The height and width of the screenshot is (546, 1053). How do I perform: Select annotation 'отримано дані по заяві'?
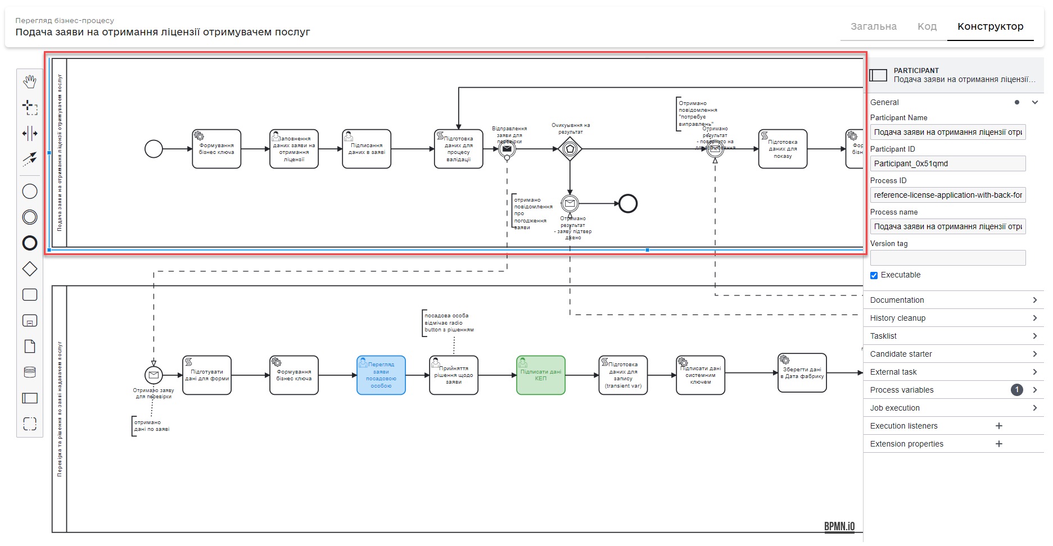tap(151, 426)
